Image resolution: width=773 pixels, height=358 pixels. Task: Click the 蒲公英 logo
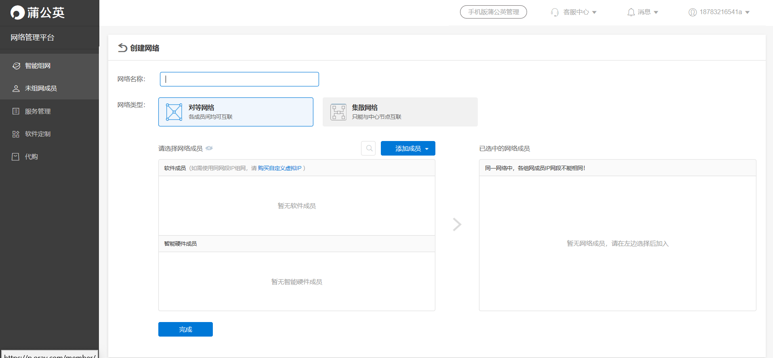(37, 13)
